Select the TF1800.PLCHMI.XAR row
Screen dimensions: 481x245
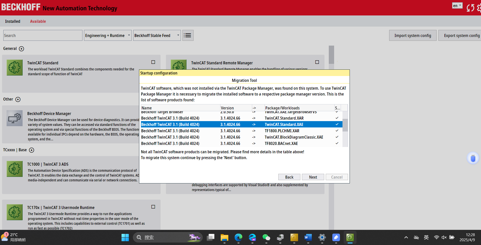[x=242, y=131]
